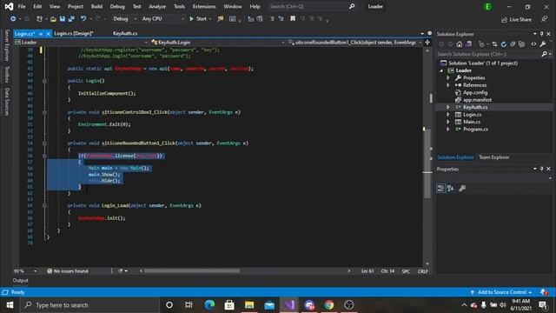
Task: Click the editor split window icon
Action: [427, 43]
